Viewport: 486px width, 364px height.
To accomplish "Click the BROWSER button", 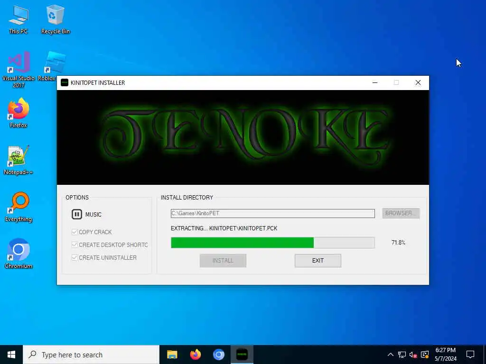I will click(401, 213).
